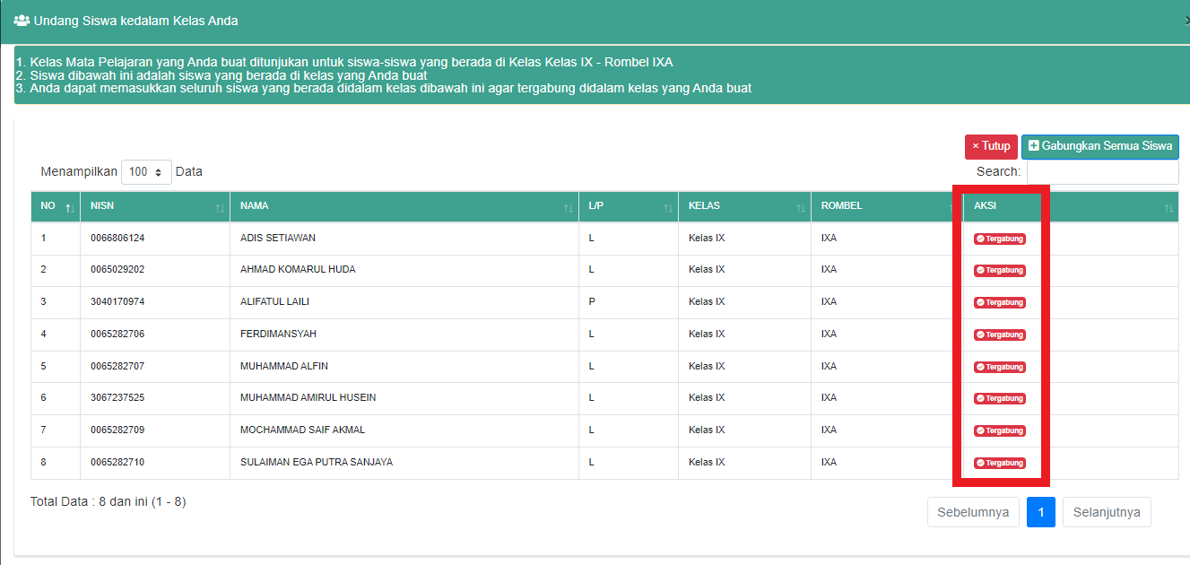Open the Menampilkan rows-per-page dropdown

pos(146,172)
